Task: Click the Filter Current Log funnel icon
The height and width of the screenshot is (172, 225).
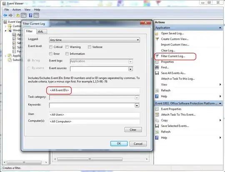Action: [x=157, y=56]
